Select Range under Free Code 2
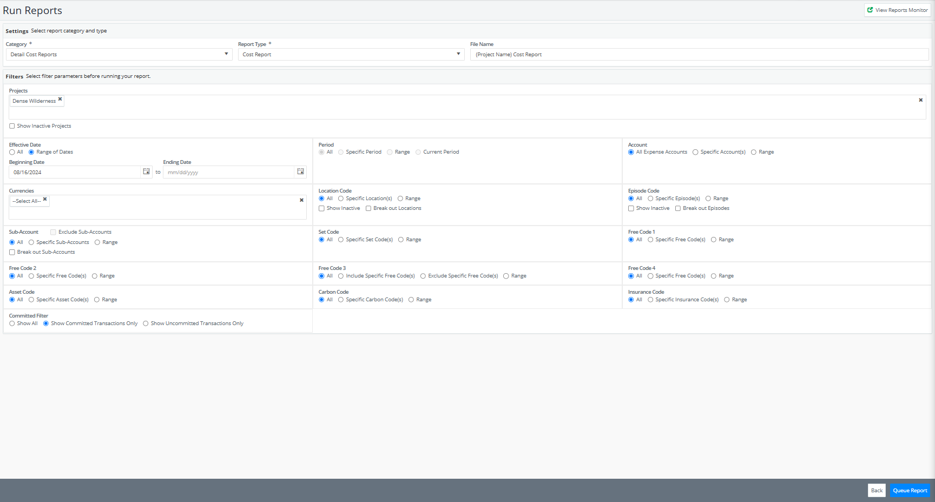Viewport: 935px width, 502px height. pyautogui.click(x=95, y=276)
